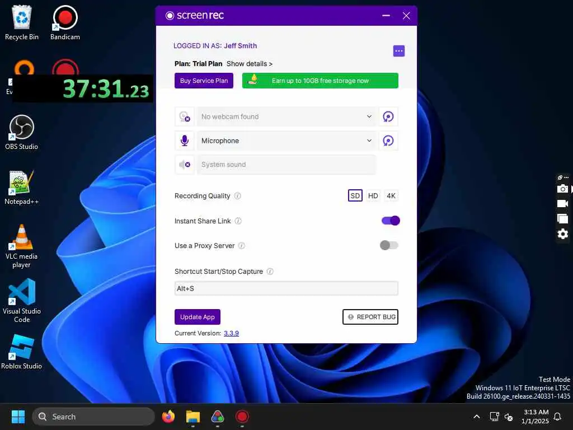Click the Recording Quality info icon
The image size is (573, 430).
(237, 196)
